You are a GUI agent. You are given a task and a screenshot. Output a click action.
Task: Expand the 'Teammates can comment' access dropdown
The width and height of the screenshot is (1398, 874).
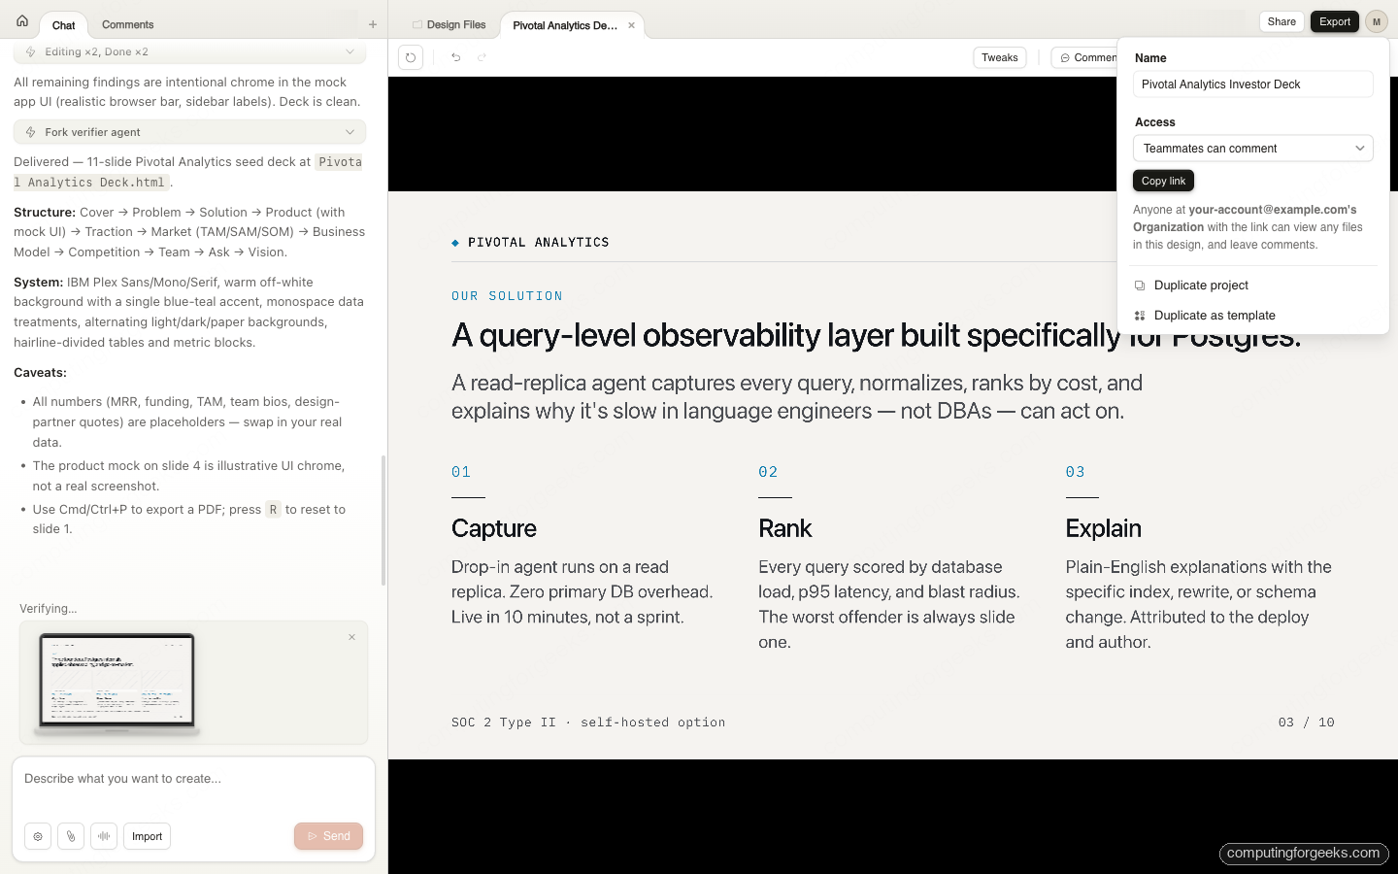pyautogui.click(x=1252, y=148)
